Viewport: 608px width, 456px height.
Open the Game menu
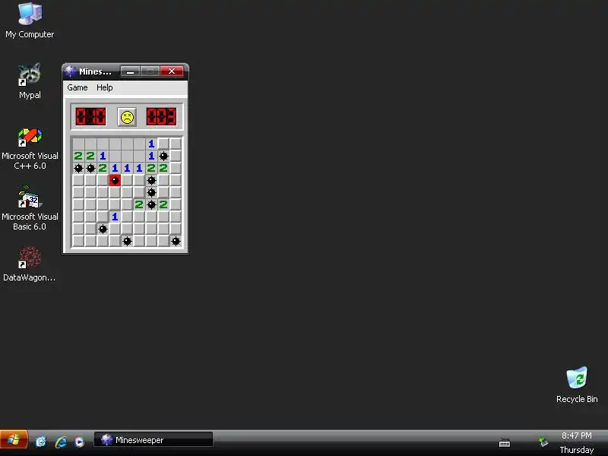point(78,87)
